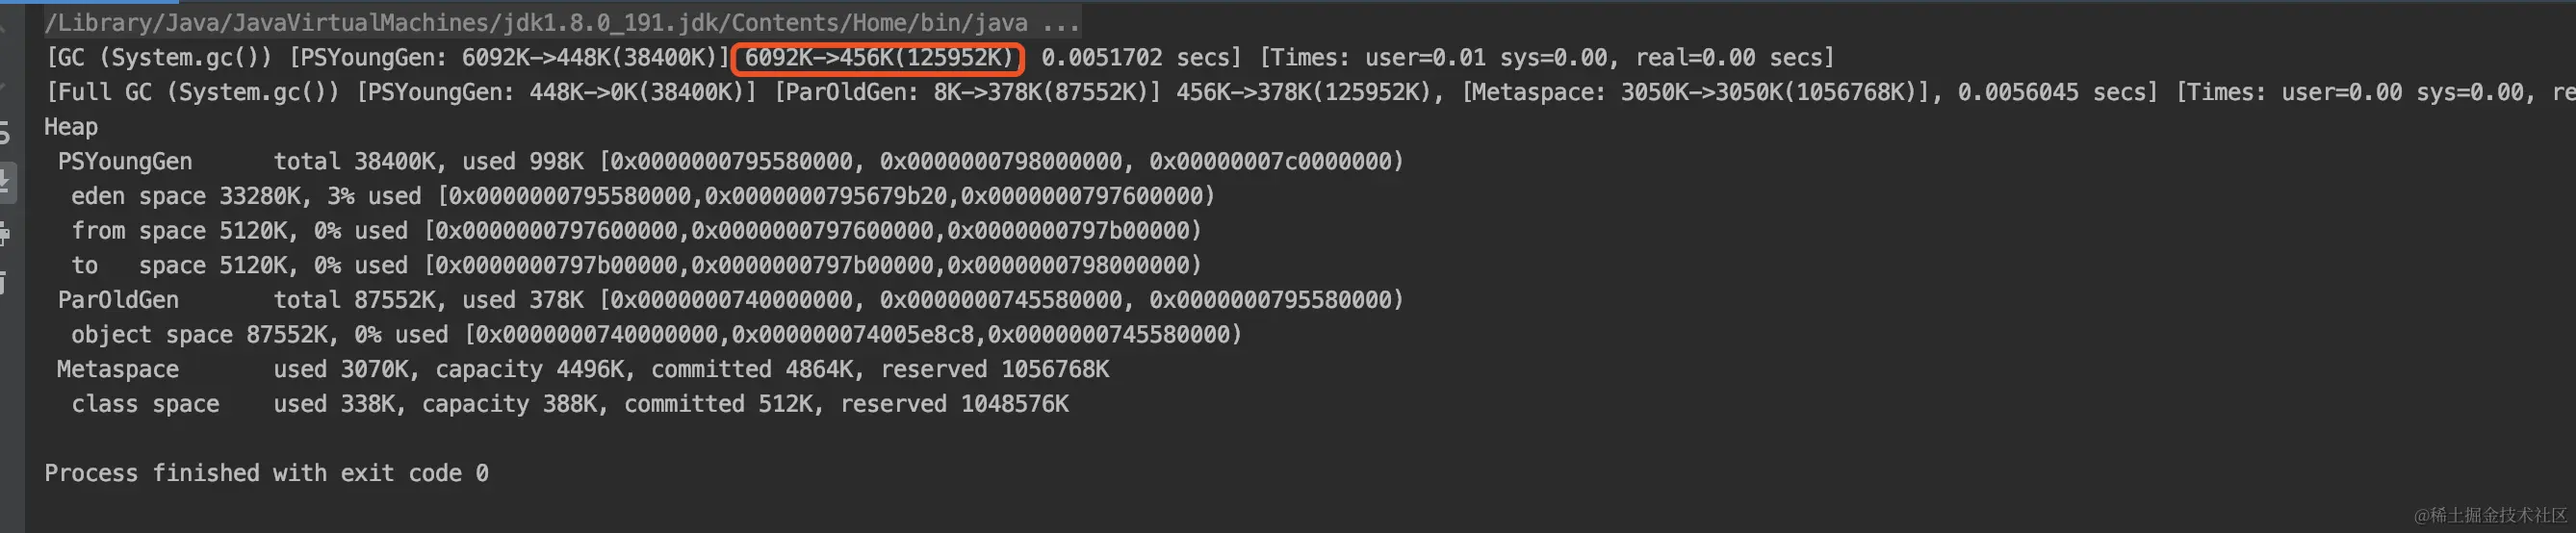
Task: Toggle the soft-wrap console icon
Action: [x=5, y=132]
